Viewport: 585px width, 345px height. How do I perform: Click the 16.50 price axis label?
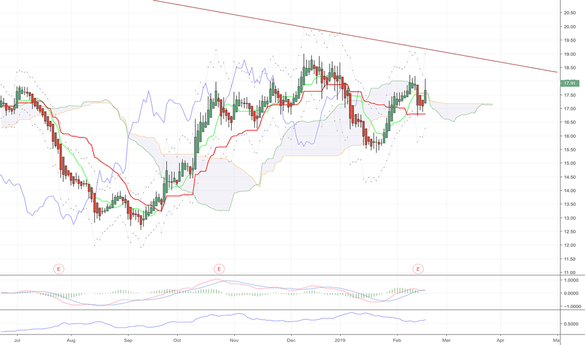click(x=569, y=122)
